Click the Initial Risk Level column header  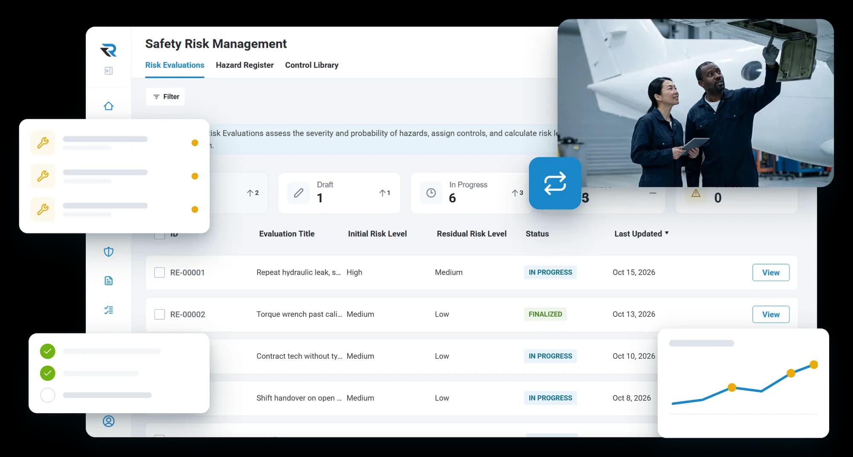point(377,234)
